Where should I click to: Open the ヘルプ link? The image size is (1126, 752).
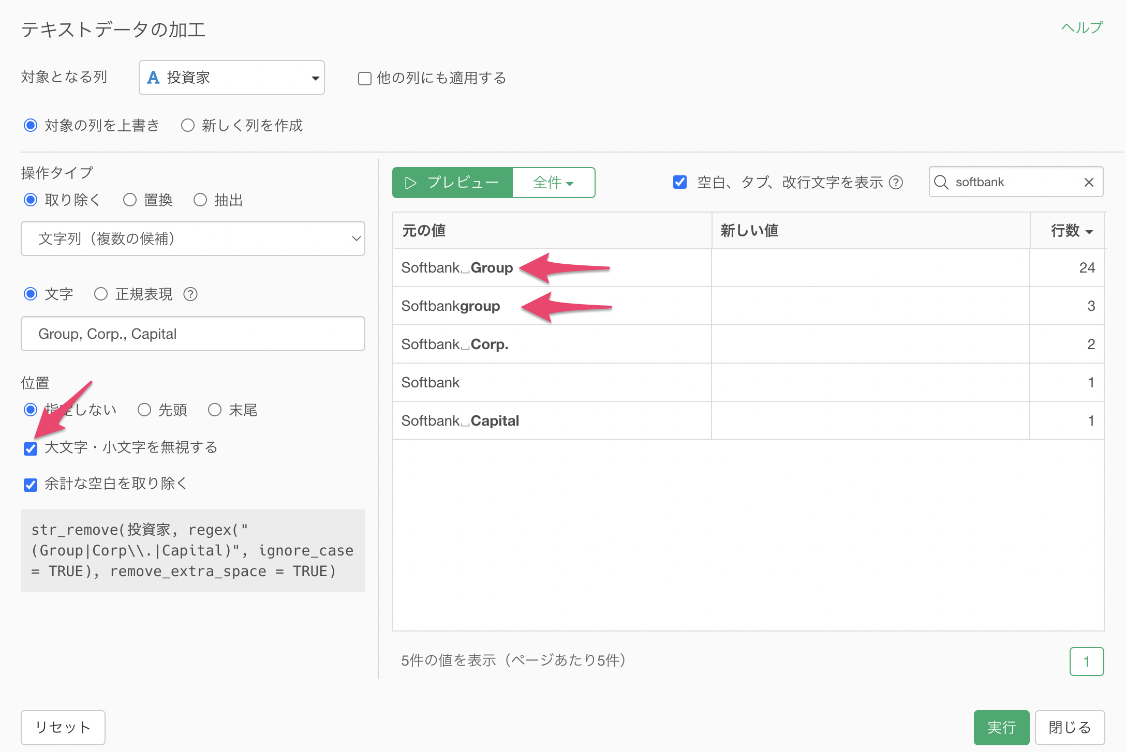(1081, 27)
